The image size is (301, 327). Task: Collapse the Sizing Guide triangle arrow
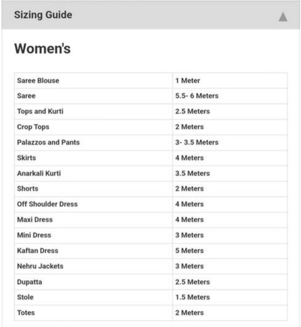coord(283,17)
